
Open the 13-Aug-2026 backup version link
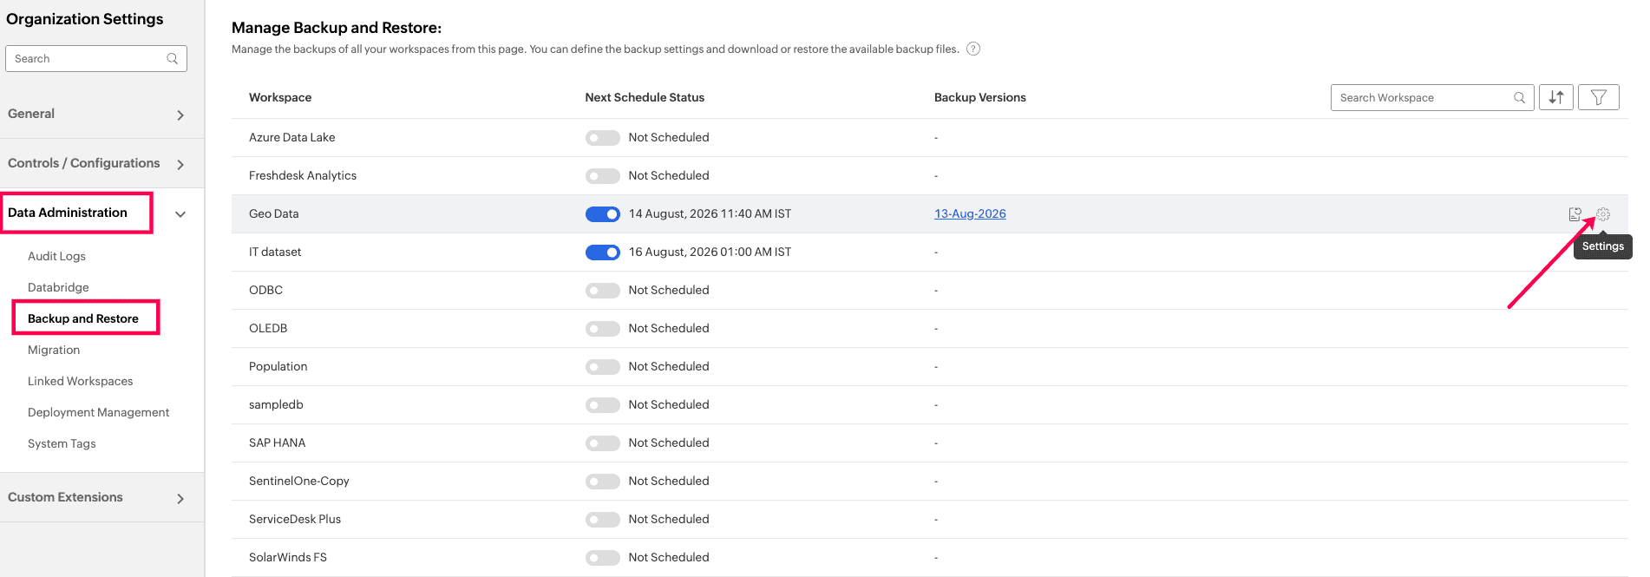pyautogui.click(x=970, y=213)
